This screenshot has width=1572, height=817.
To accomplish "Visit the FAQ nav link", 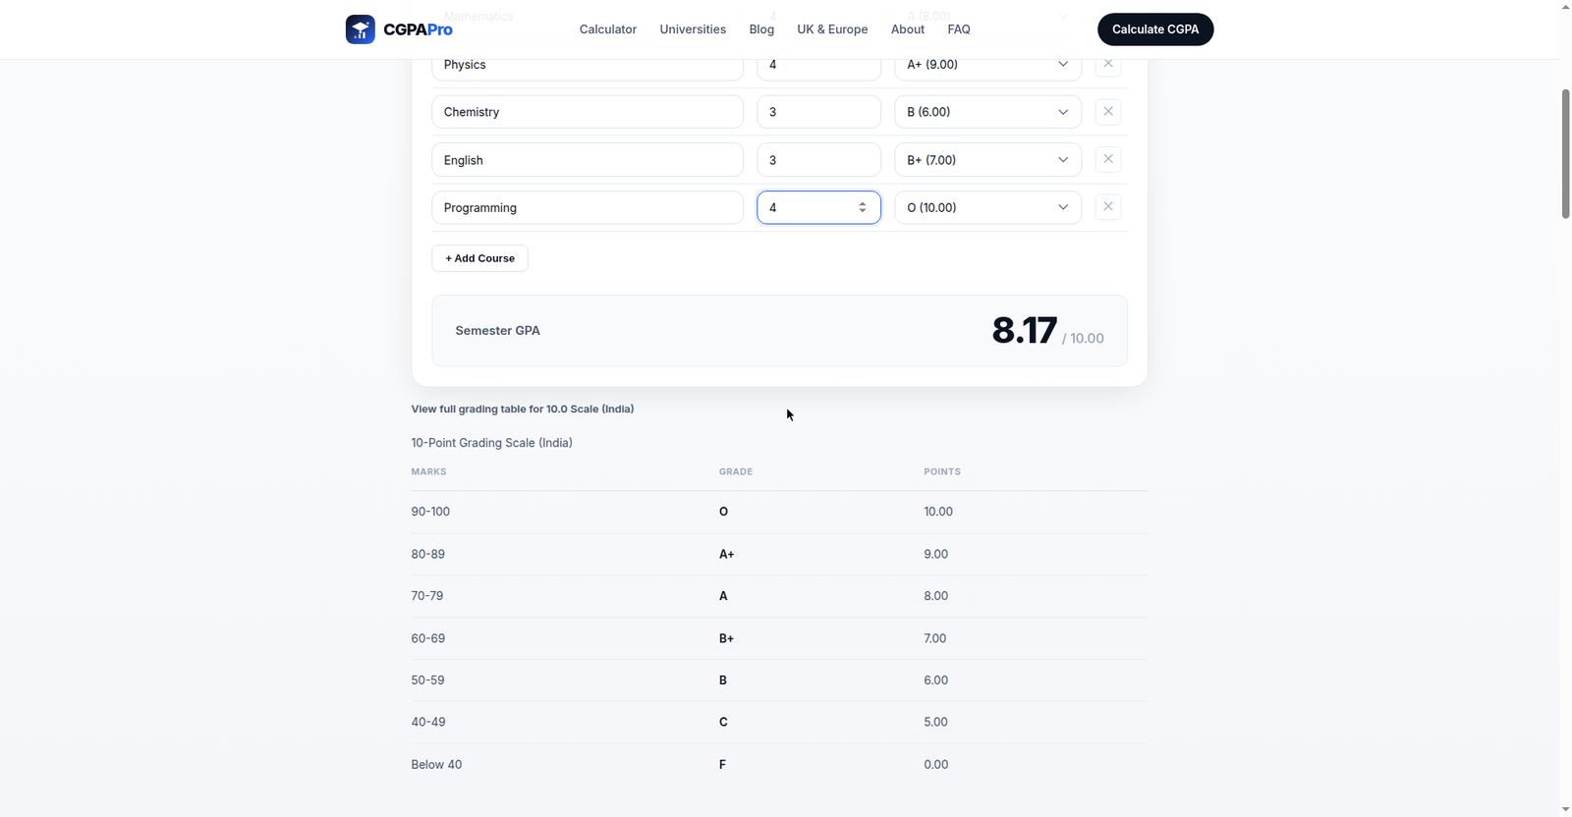I will [959, 29].
